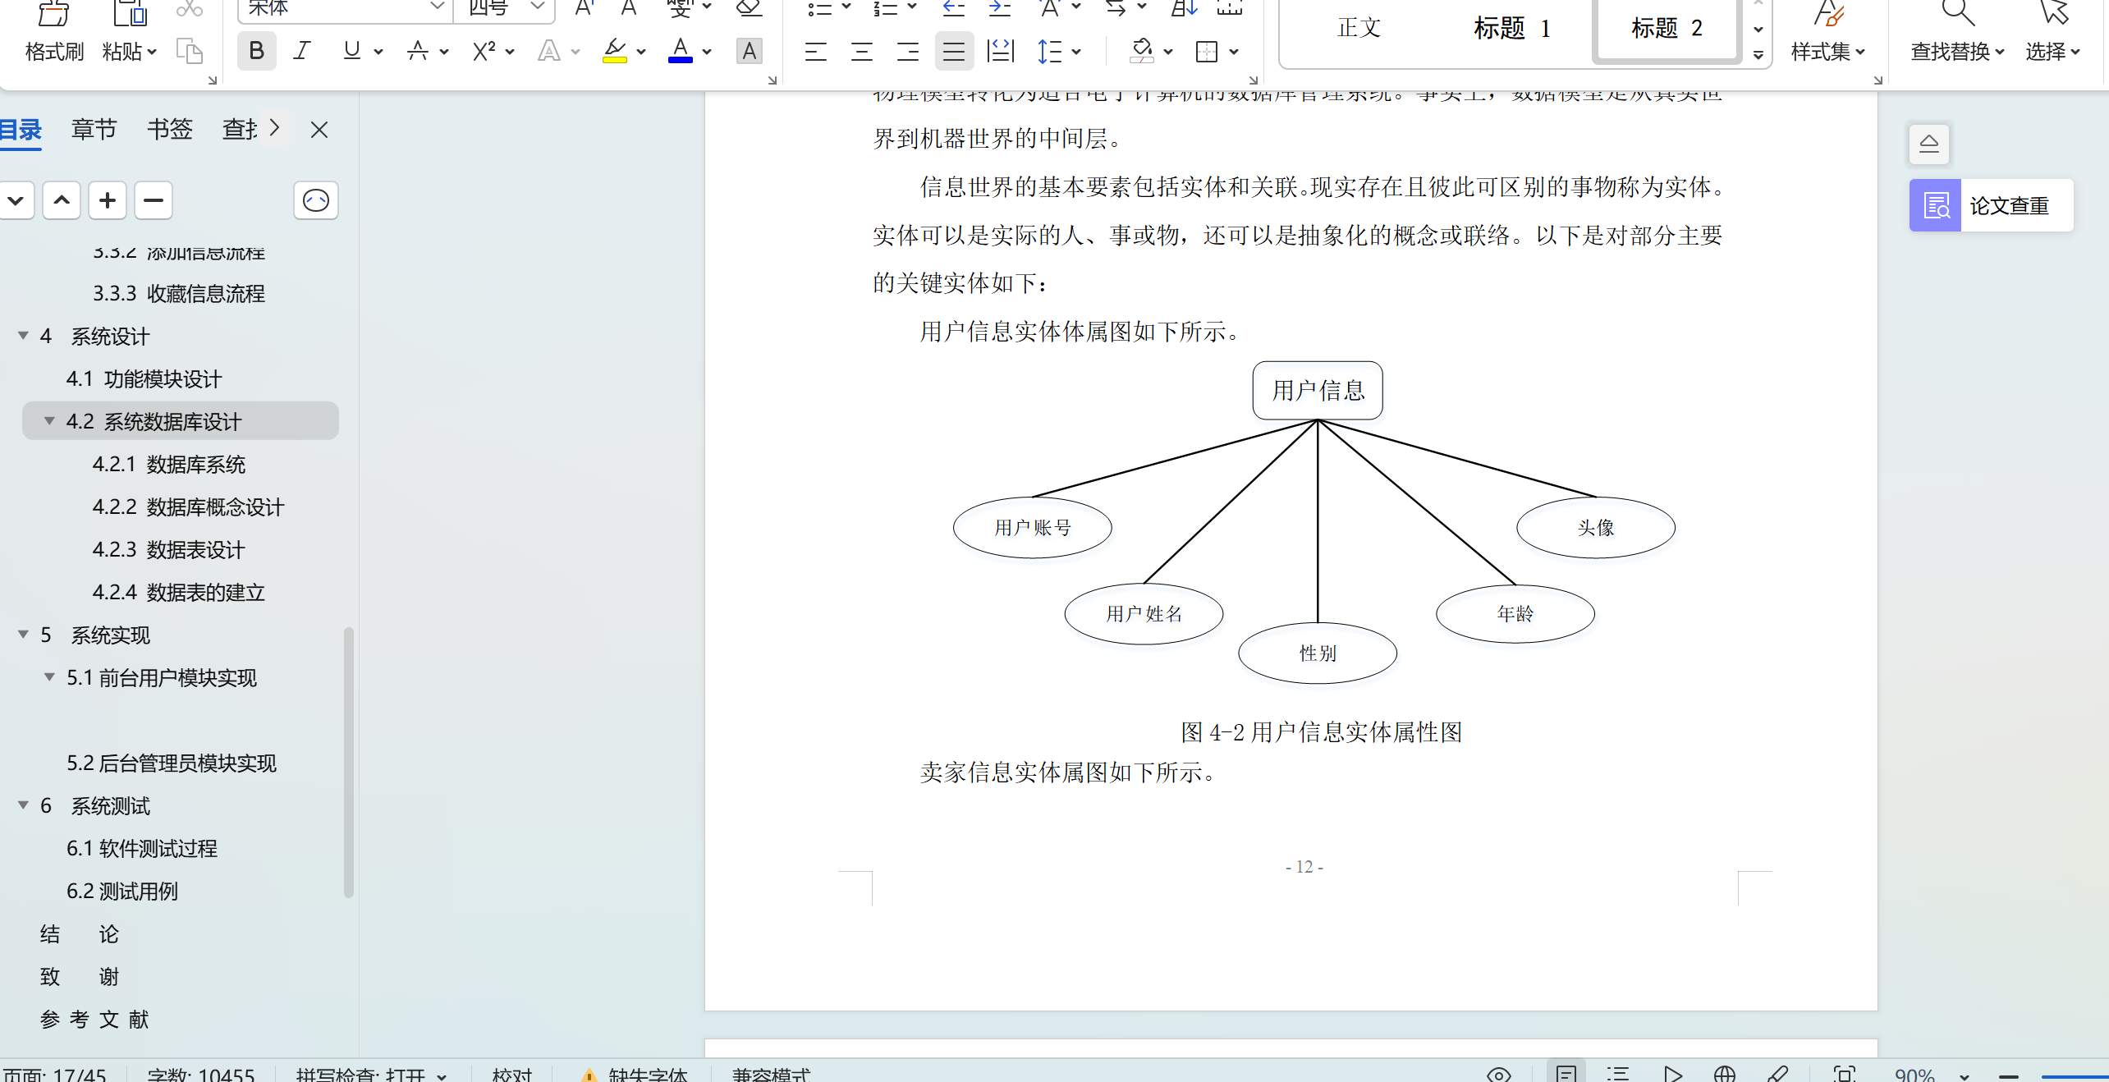The image size is (2109, 1082).
Task: Click the 论文查重 plagiarism check icon
Action: click(1936, 205)
